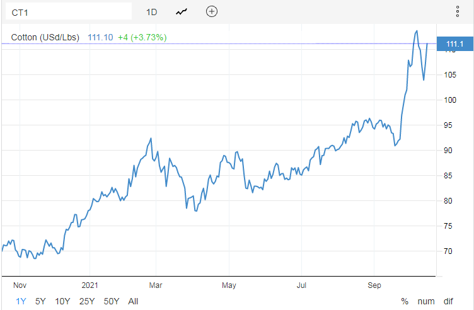Open the line chart type selector icon
Image resolution: width=474 pixels, height=310 pixels.
point(182,12)
